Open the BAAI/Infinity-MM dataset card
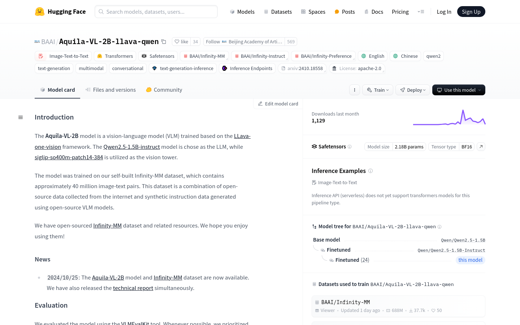 [x=398, y=306]
